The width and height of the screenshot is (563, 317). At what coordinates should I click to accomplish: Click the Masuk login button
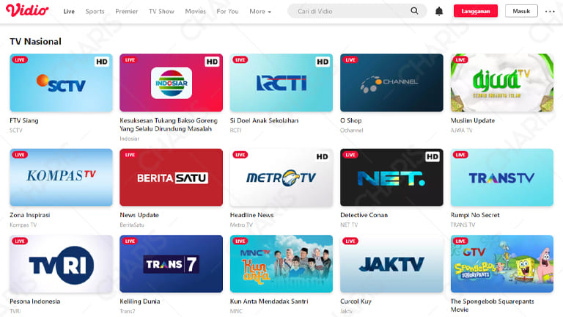click(x=521, y=11)
